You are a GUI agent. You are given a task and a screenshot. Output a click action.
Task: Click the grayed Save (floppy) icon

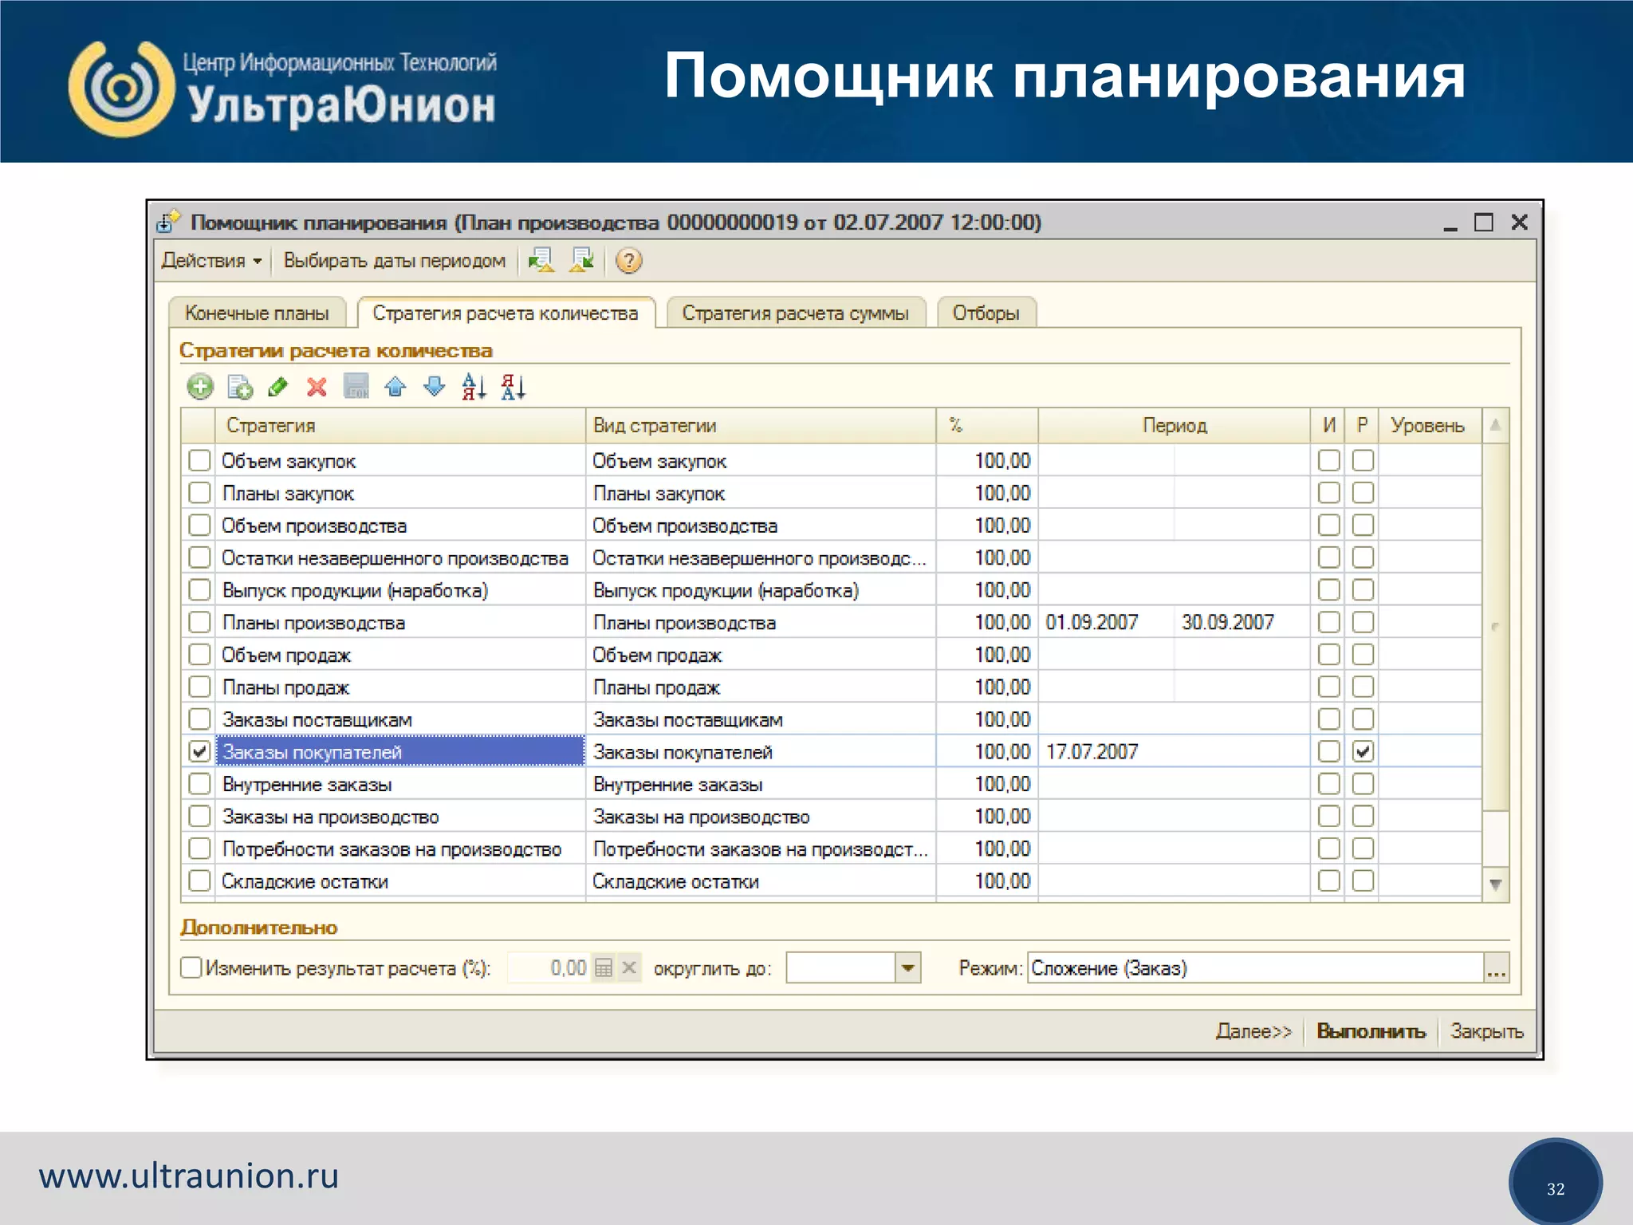[356, 387]
